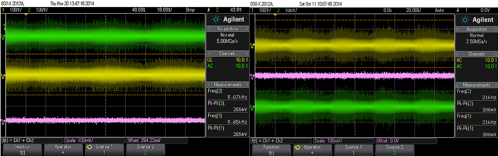Open the Operator + softkey on the Oct 11 capture
Image resolution: width=498 pixels, height=156 pixels.
tap(312, 149)
